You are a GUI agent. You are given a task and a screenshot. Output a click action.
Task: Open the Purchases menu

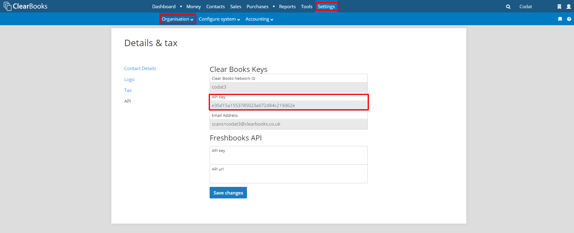pos(257,6)
